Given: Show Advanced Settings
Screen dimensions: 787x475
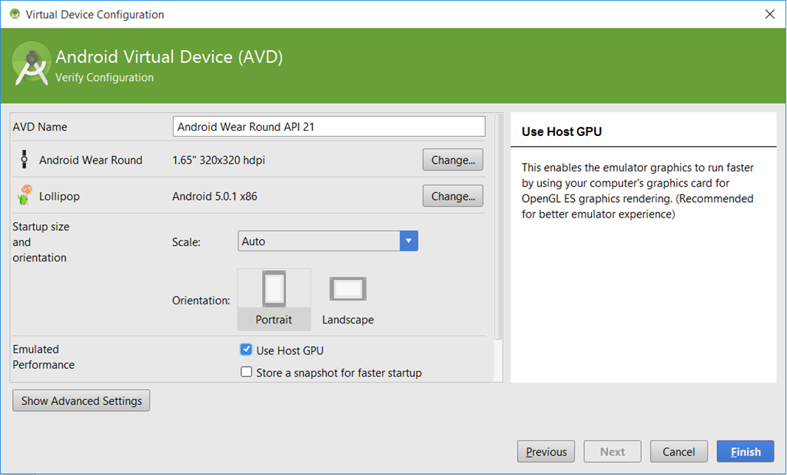Looking at the screenshot, I should point(81,400).
